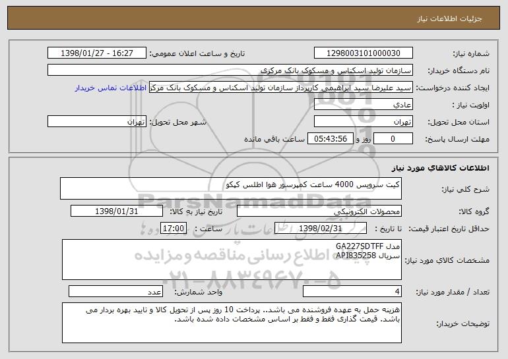
Task: Click the unit of measure field عدد
Action: 115,291
